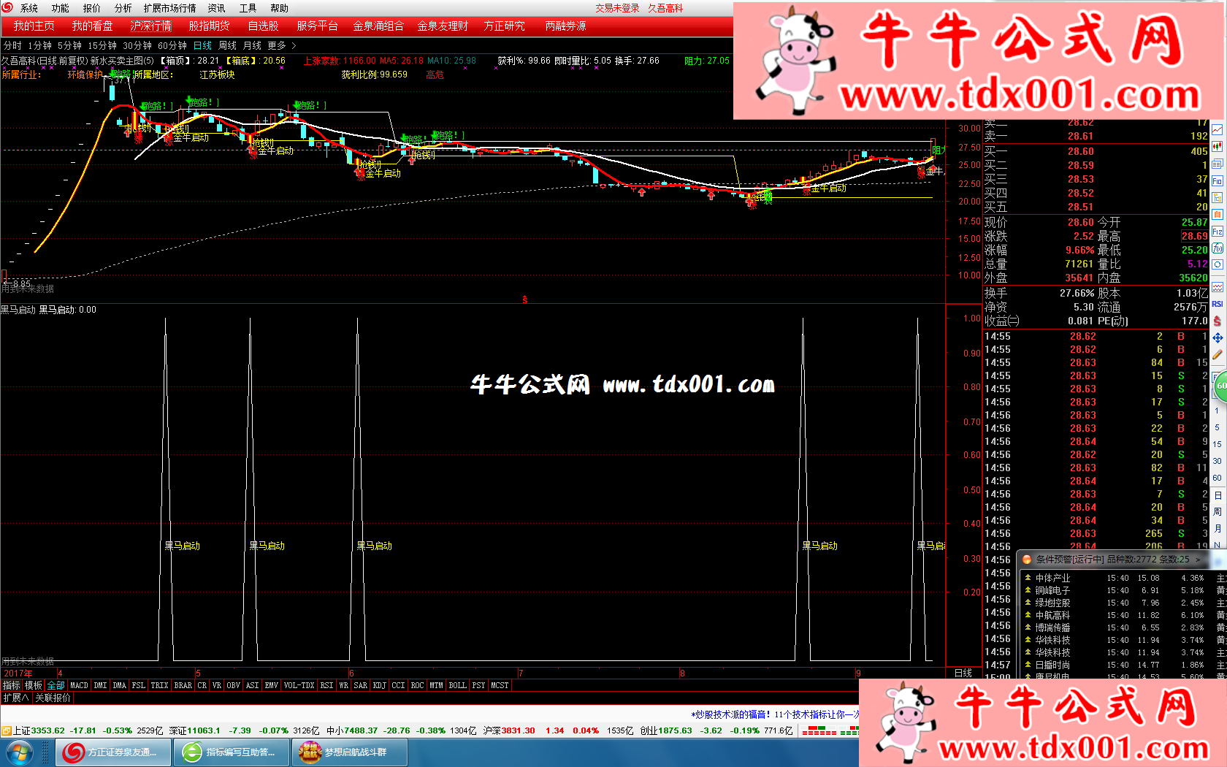Screen dimensions: 1227x767
Task: Open the 扩展市场行情 menu
Action: (170, 8)
